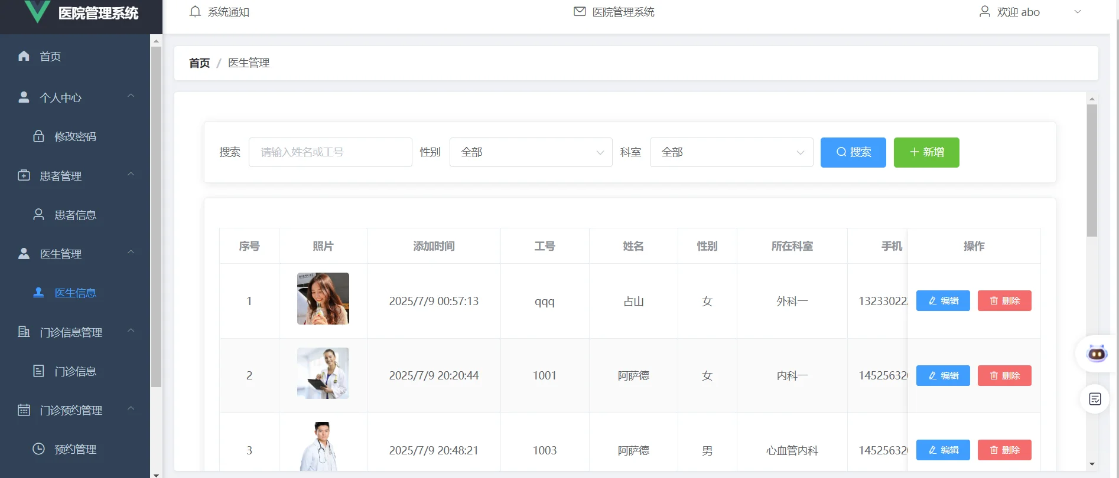Viewport: 1119px width, 478px height.
Task: Edit the row with 工号 1001
Action: point(943,375)
